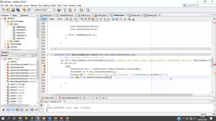Click the Redo toolbar icon
216x121 pixels.
[x=29, y=10]
